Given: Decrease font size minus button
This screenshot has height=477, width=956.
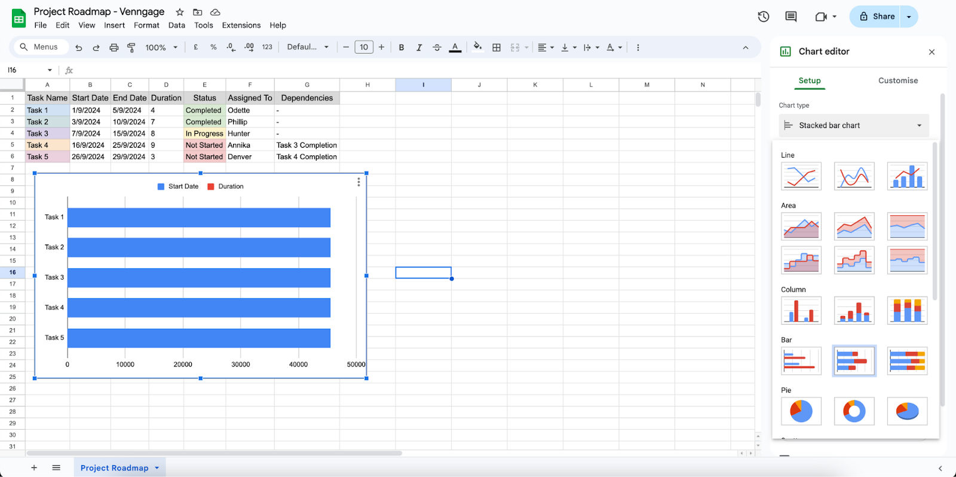Looking at the screenshot, I should tap(345, 47).
